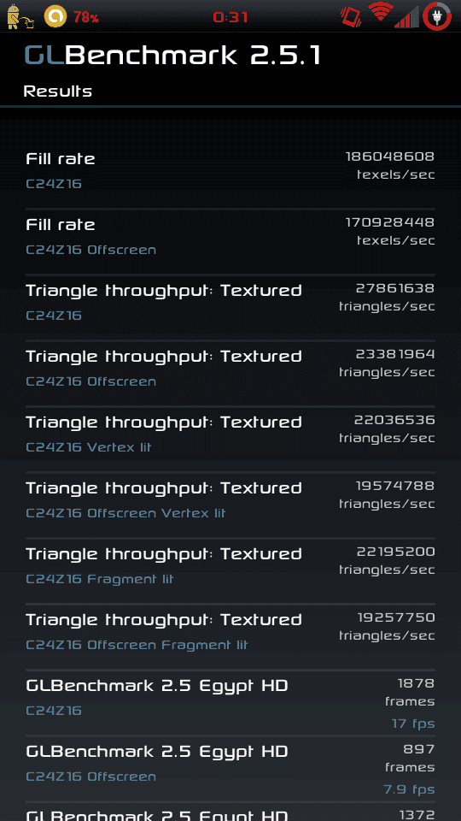Tap the 78% battery percentage indicator

[86, 17]
